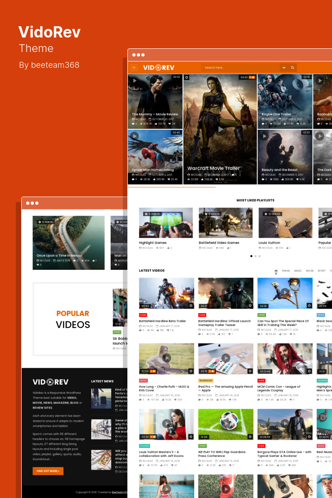This screenshot has height=498, width=332.
Task: Open 'The Mummy – Movie Review' title
Action: point(155,114)
